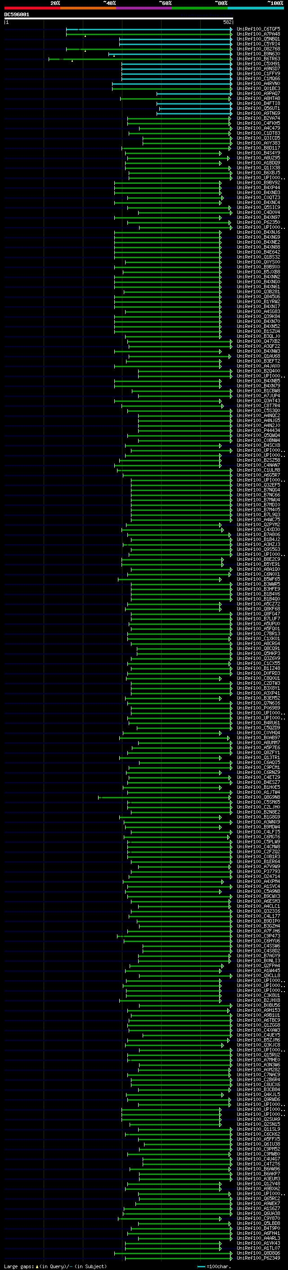The width and height of the screenshot is (288, 1270).
Task: Select hit label UniRef100_A4RVN0
Action: pos(258,83)
